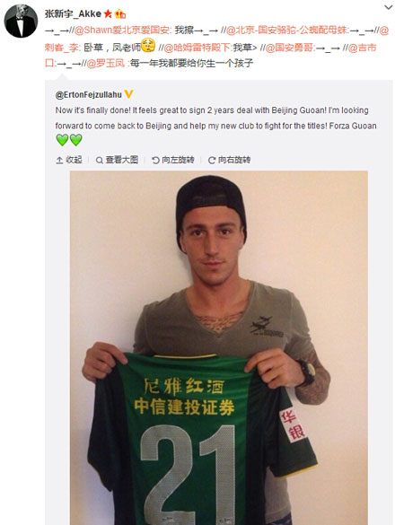View large image via 查看大图
The width and height of the screenshot is (395, 525).
point(117,160)
